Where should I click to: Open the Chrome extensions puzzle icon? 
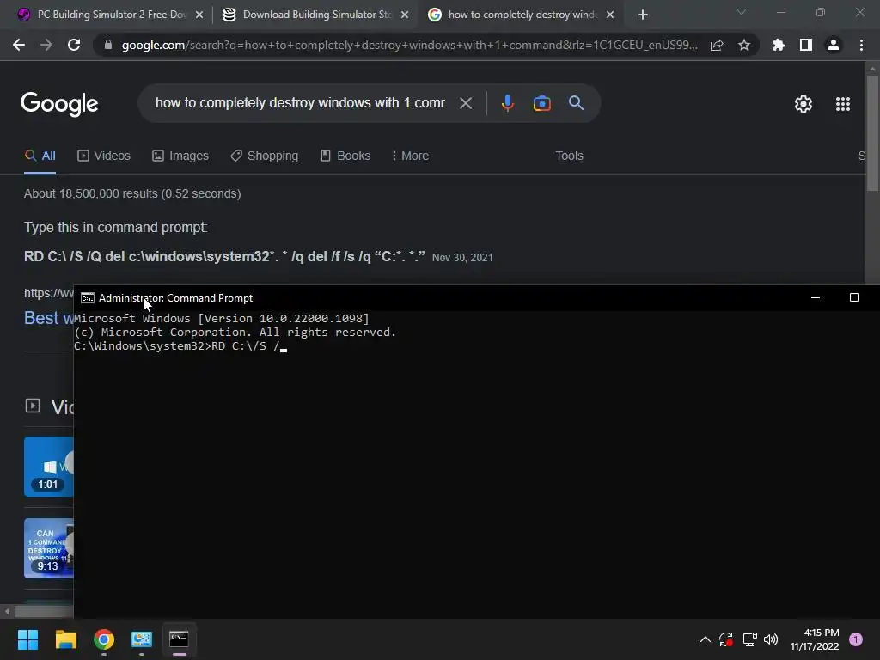779,45
